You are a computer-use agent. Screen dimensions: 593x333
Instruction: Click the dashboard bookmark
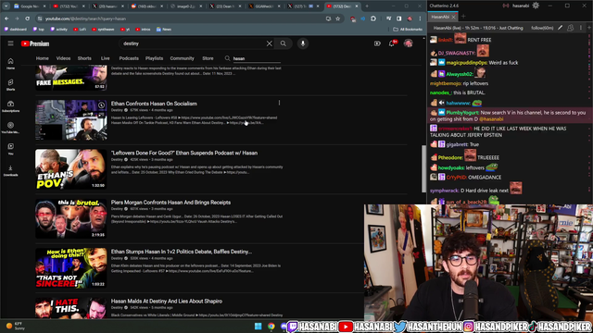tap(15, 29)
